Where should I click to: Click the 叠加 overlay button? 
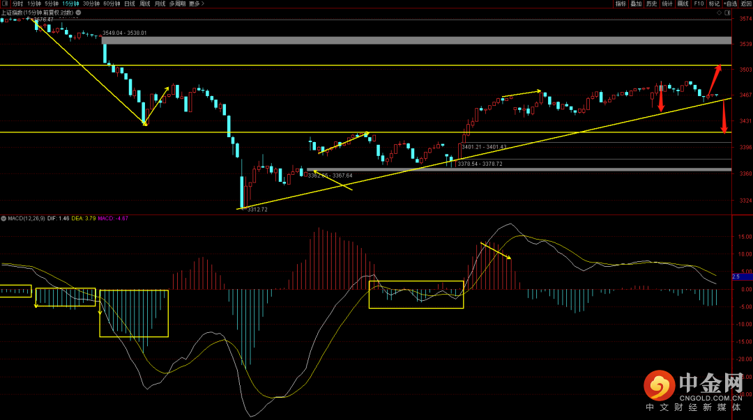[x=636, y=3]
